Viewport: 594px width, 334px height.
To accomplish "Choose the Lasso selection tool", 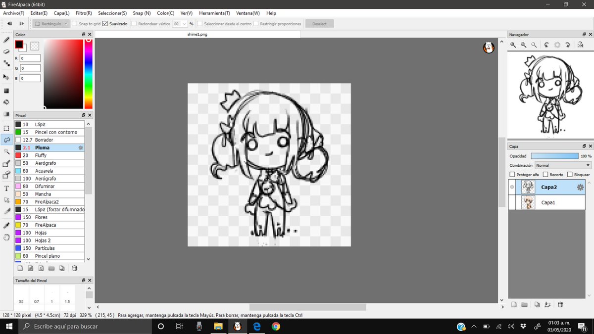I will point(6,139).
